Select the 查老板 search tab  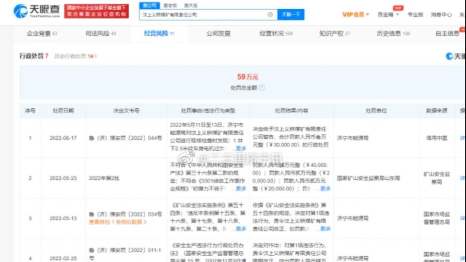[x=170, y=5]
